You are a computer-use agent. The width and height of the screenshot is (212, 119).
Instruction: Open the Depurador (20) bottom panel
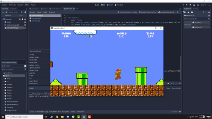coord(41,112)
